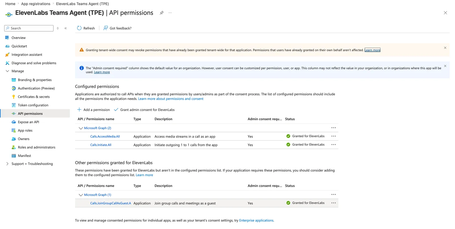Click the Owners people icon

tap(14, 139)
